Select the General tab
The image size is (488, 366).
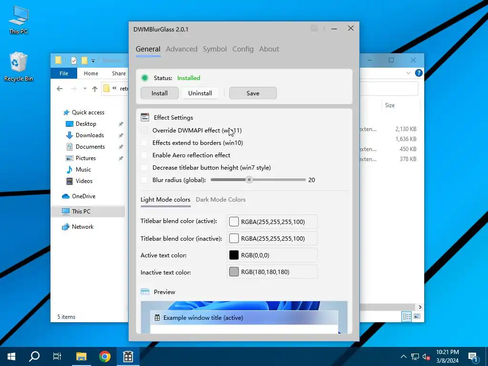[x=148, y=49]
